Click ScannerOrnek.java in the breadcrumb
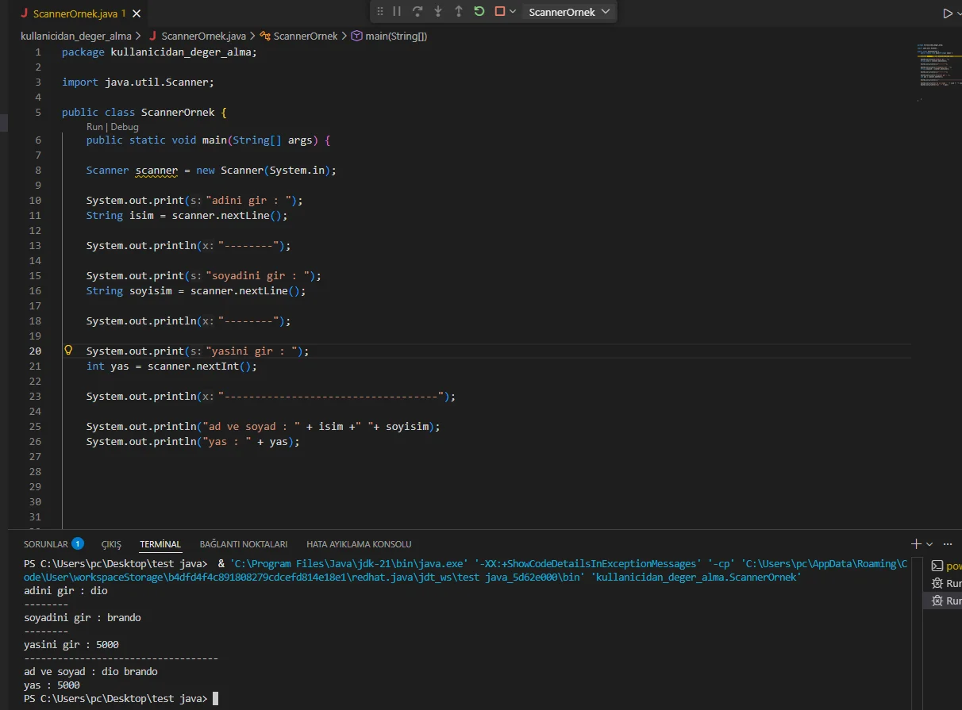The height and width of the screenshot is (710, 962). pos(202,36)
